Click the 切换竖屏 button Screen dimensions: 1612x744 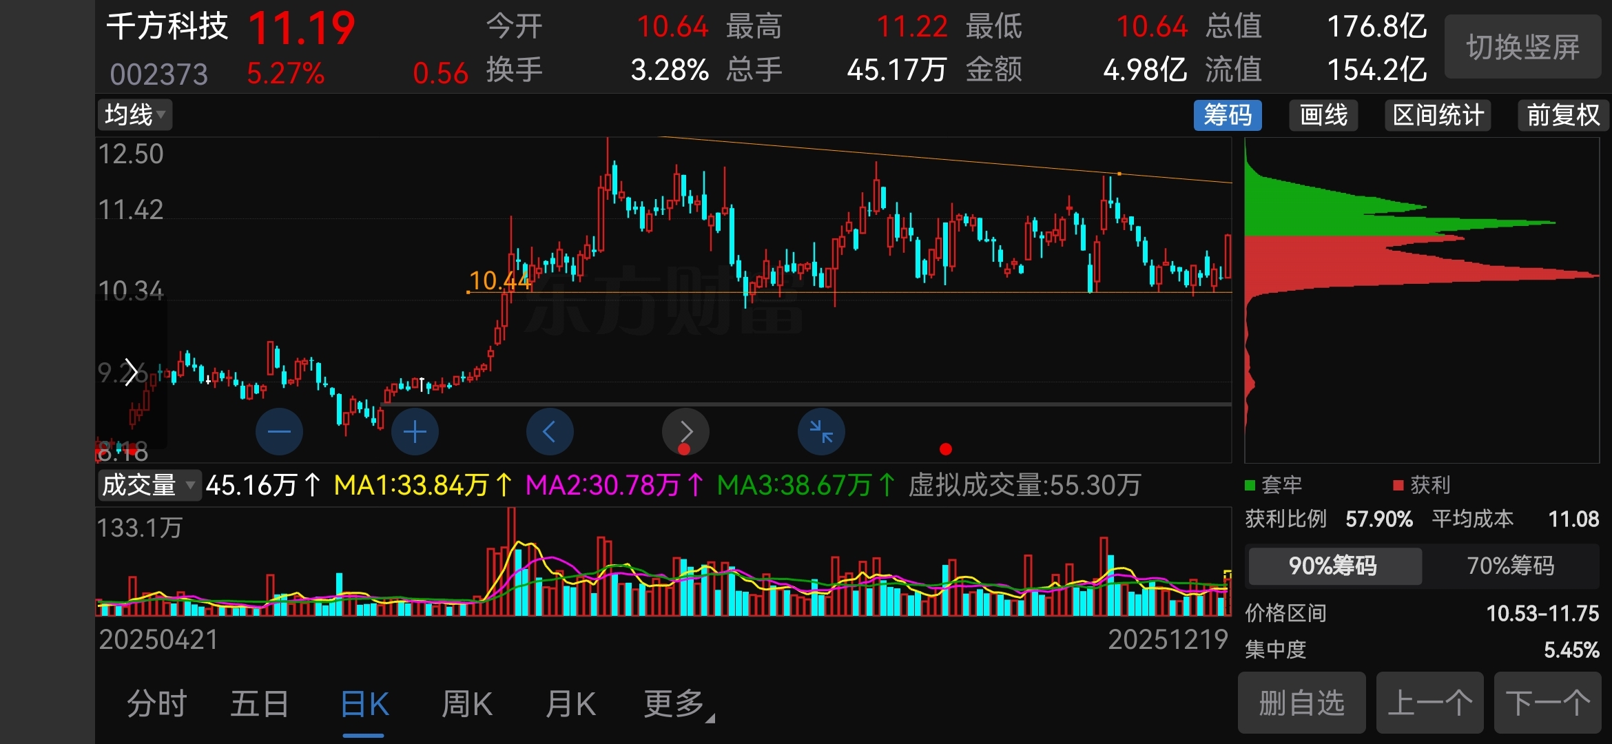pyautogui.click(x=1522, y=47)
